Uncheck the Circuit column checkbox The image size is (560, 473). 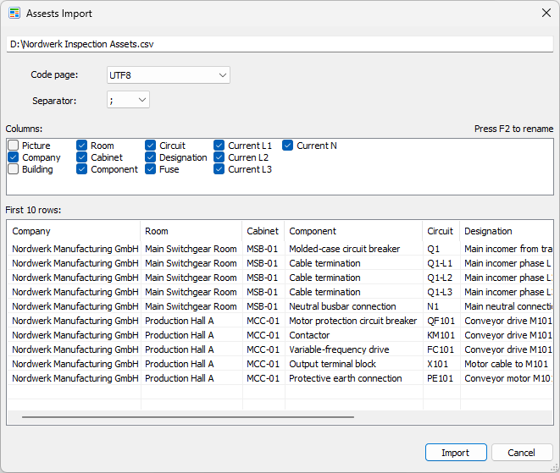(150, 146)
